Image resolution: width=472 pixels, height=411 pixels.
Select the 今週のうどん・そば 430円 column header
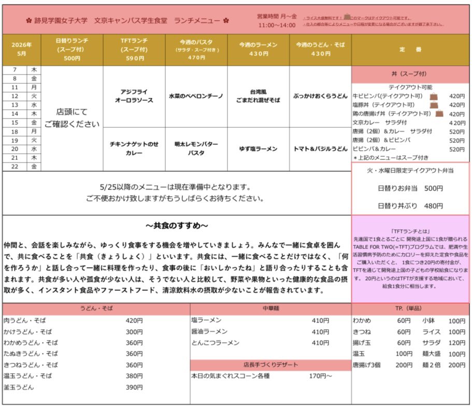coord(321,50)
